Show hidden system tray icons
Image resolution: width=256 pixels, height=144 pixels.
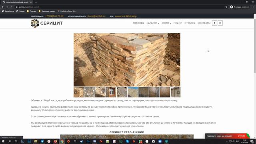coord(227,141)
